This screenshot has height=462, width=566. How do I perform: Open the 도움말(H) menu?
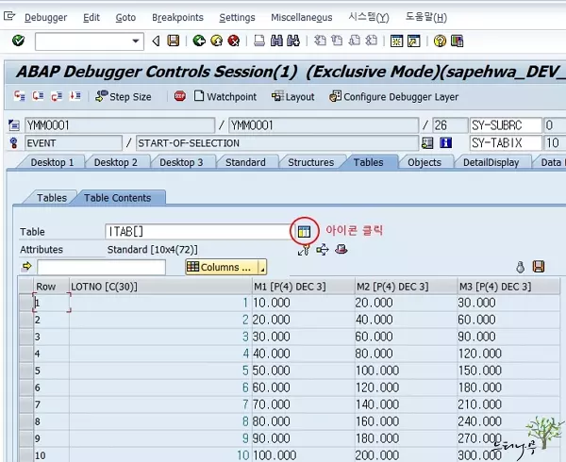tap(426, 17)
